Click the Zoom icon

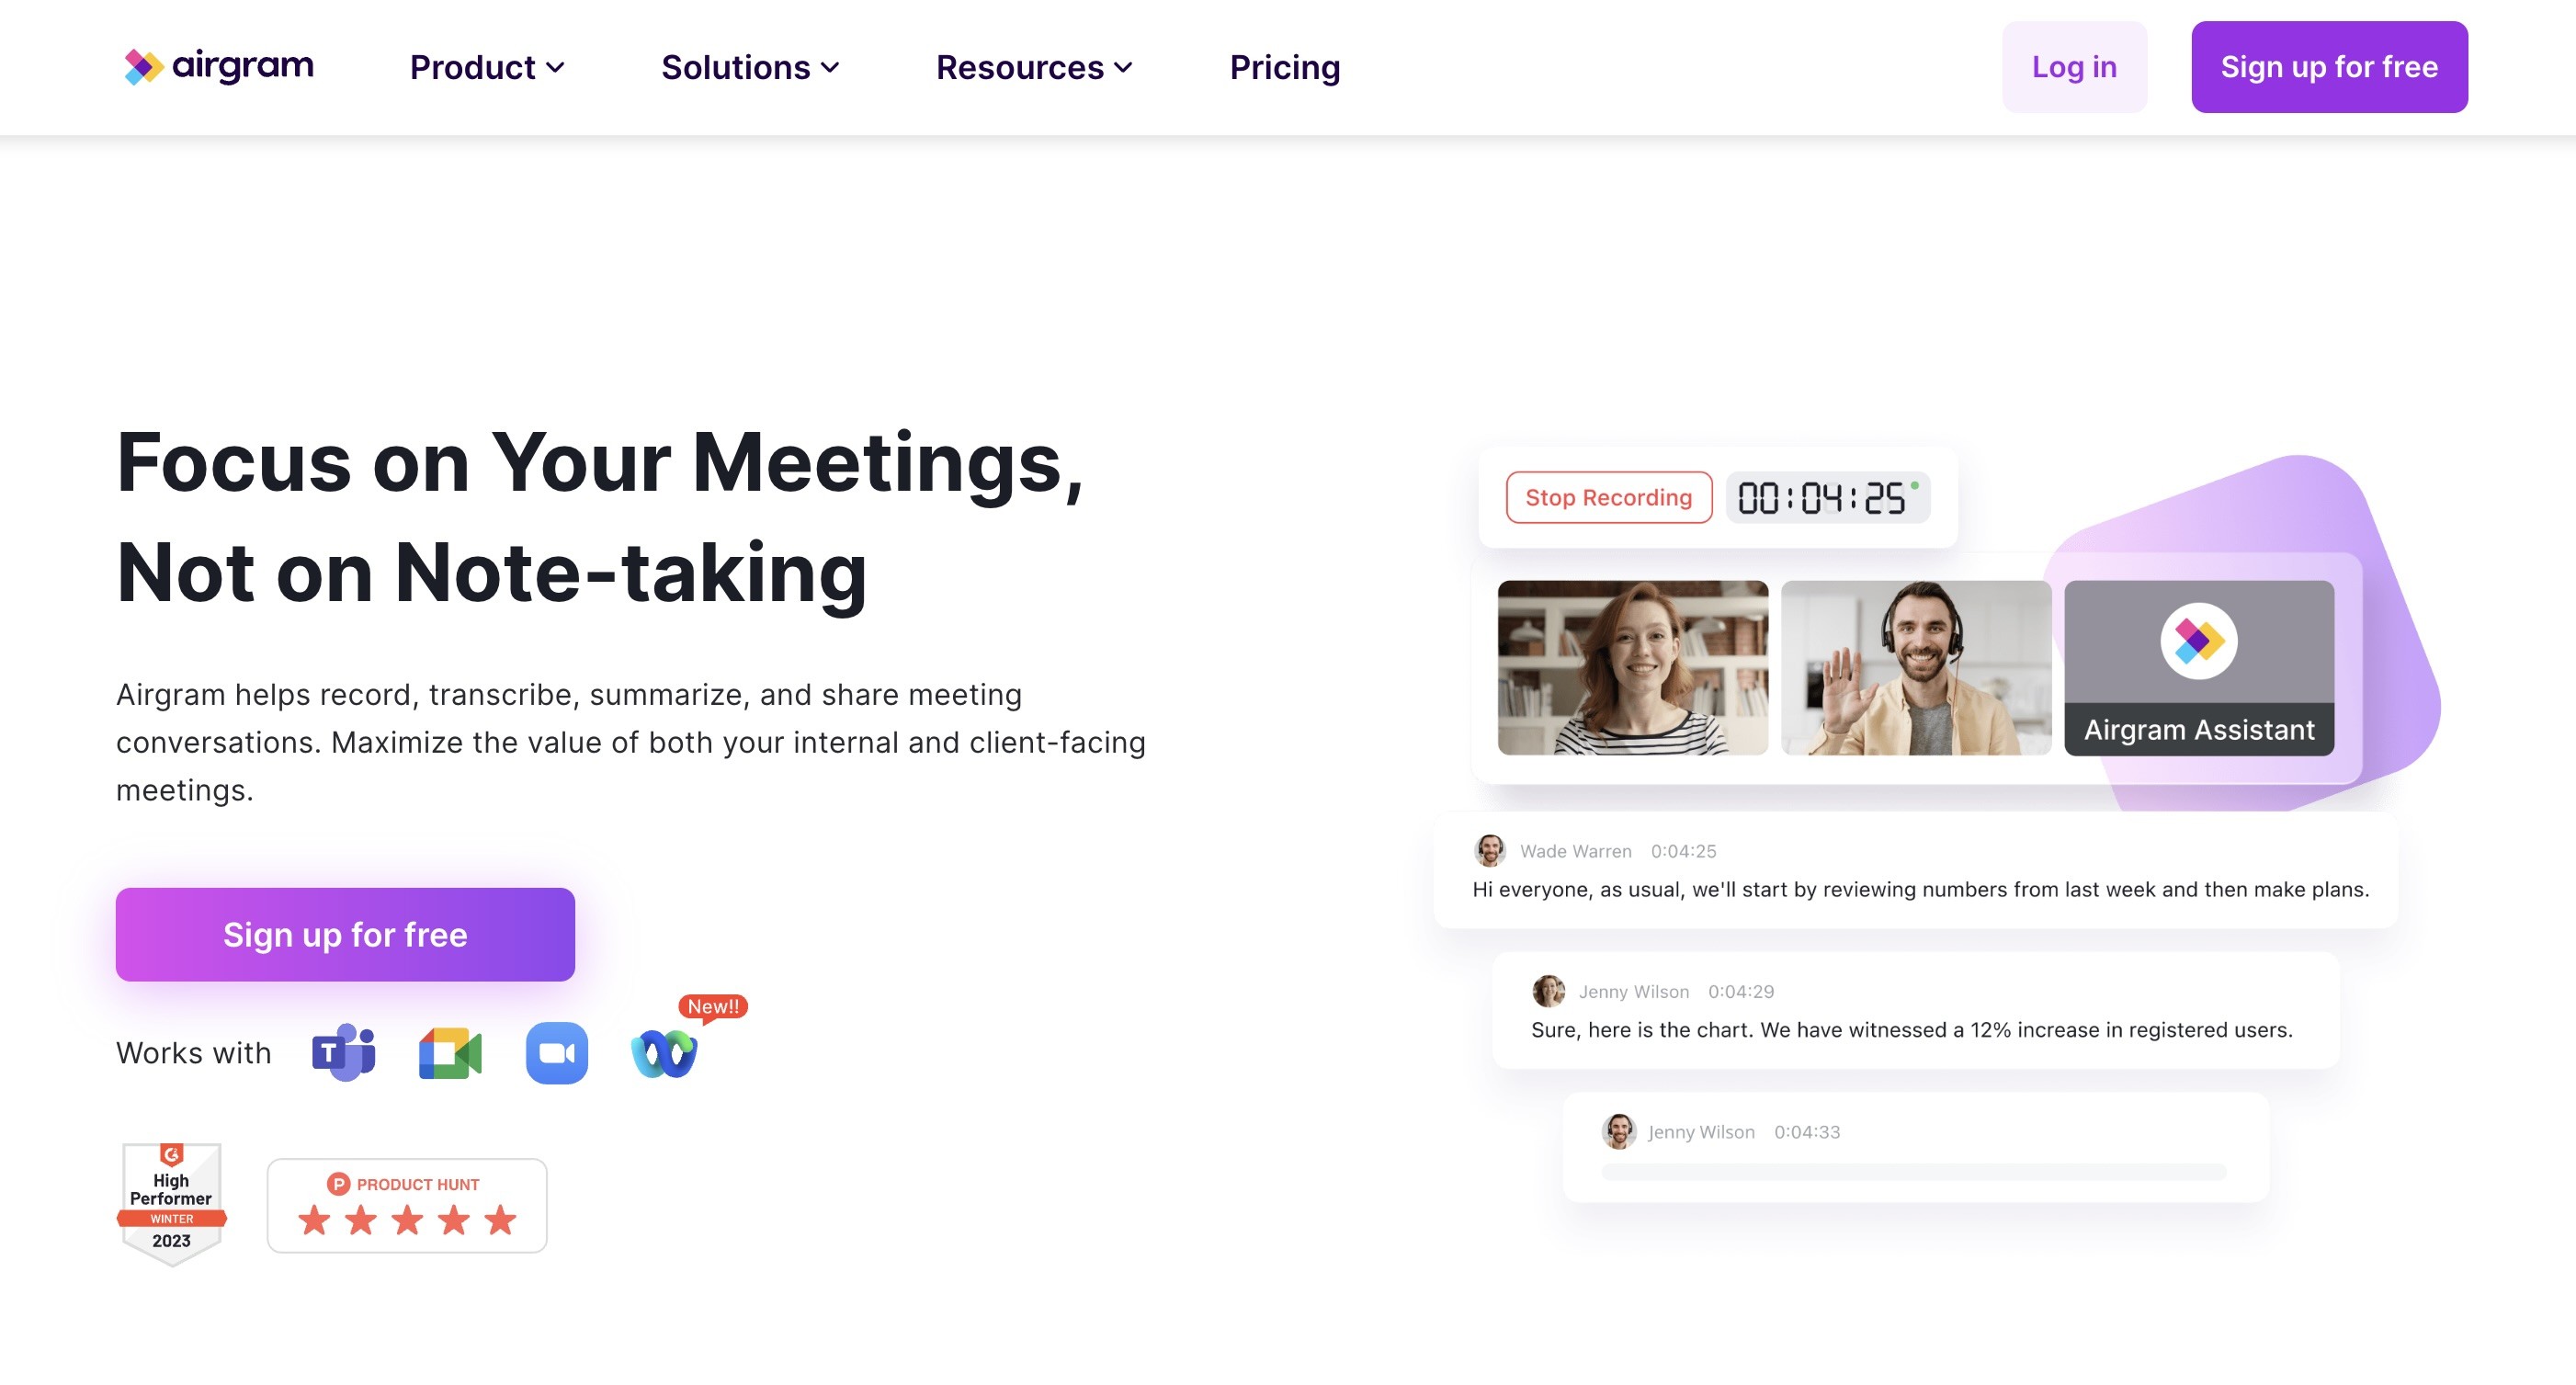point(557,1053)
